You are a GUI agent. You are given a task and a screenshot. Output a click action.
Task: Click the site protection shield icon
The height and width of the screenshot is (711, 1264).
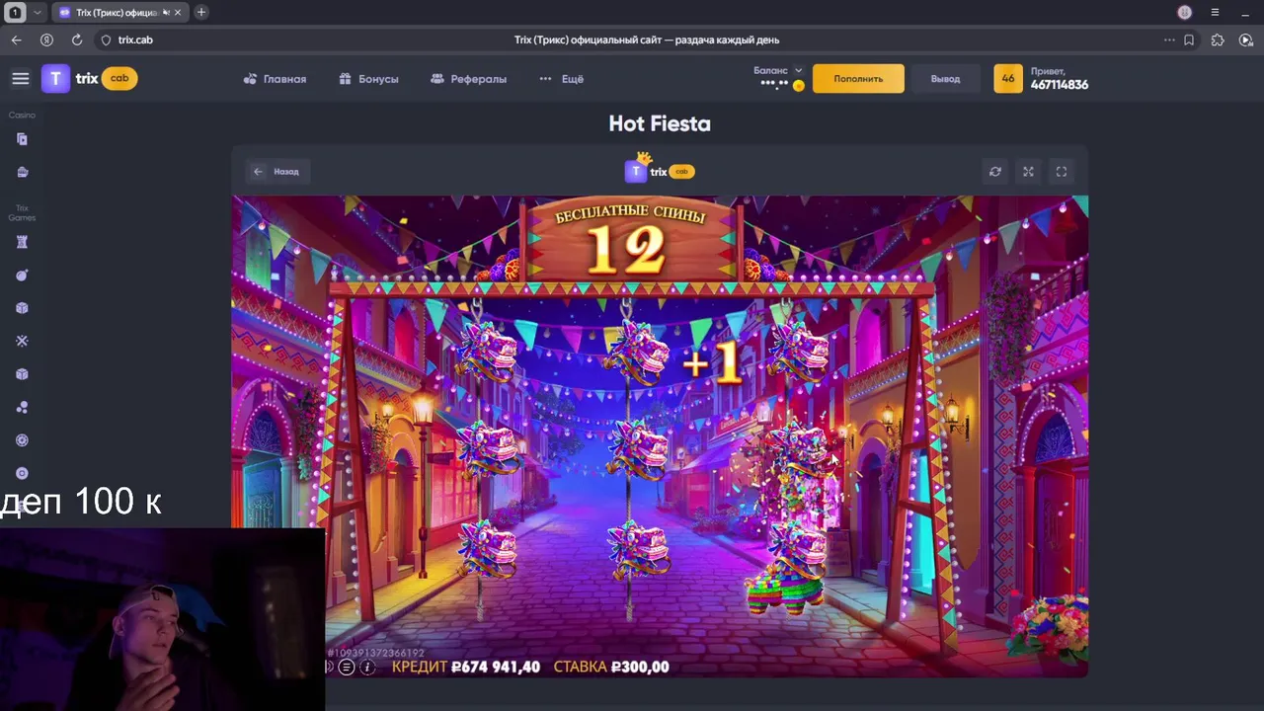(107, 40)
